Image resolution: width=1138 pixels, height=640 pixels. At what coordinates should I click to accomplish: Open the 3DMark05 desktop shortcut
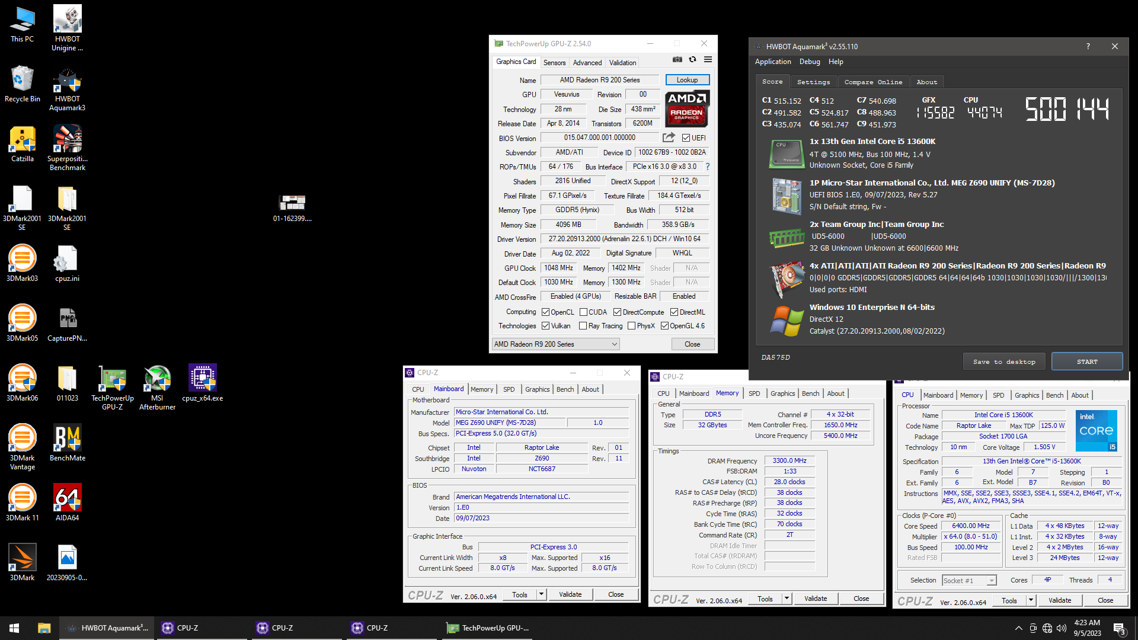[x=22, y=324]
